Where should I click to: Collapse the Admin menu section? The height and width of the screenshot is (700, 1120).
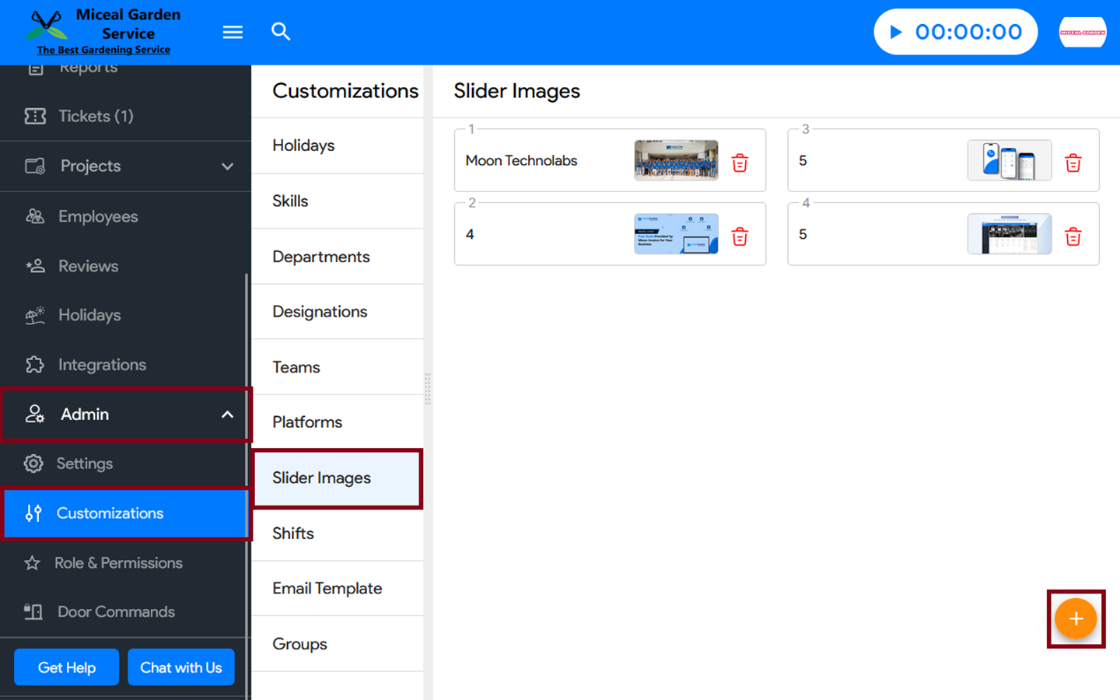pos(227,415)
